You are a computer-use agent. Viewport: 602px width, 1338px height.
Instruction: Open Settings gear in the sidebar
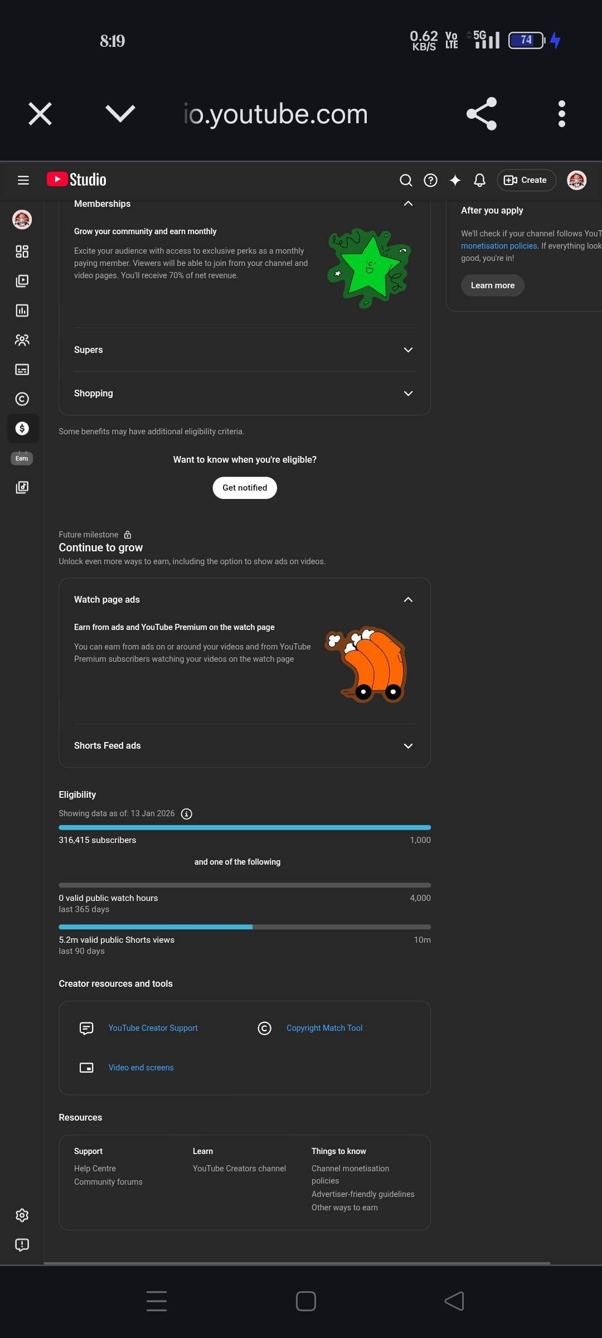22,1215
